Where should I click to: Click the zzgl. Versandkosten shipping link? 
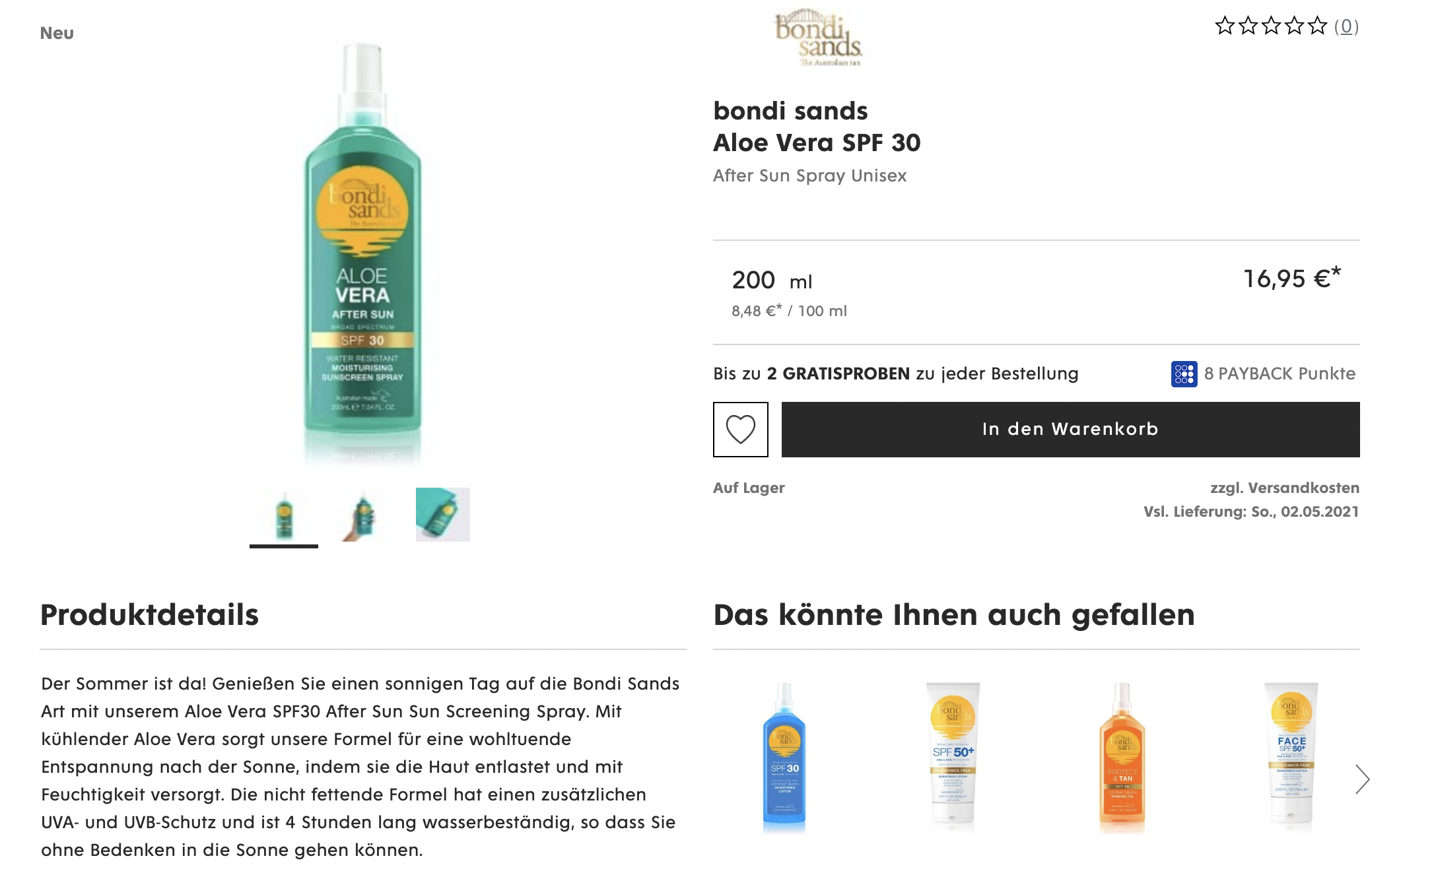(1284, 488)
